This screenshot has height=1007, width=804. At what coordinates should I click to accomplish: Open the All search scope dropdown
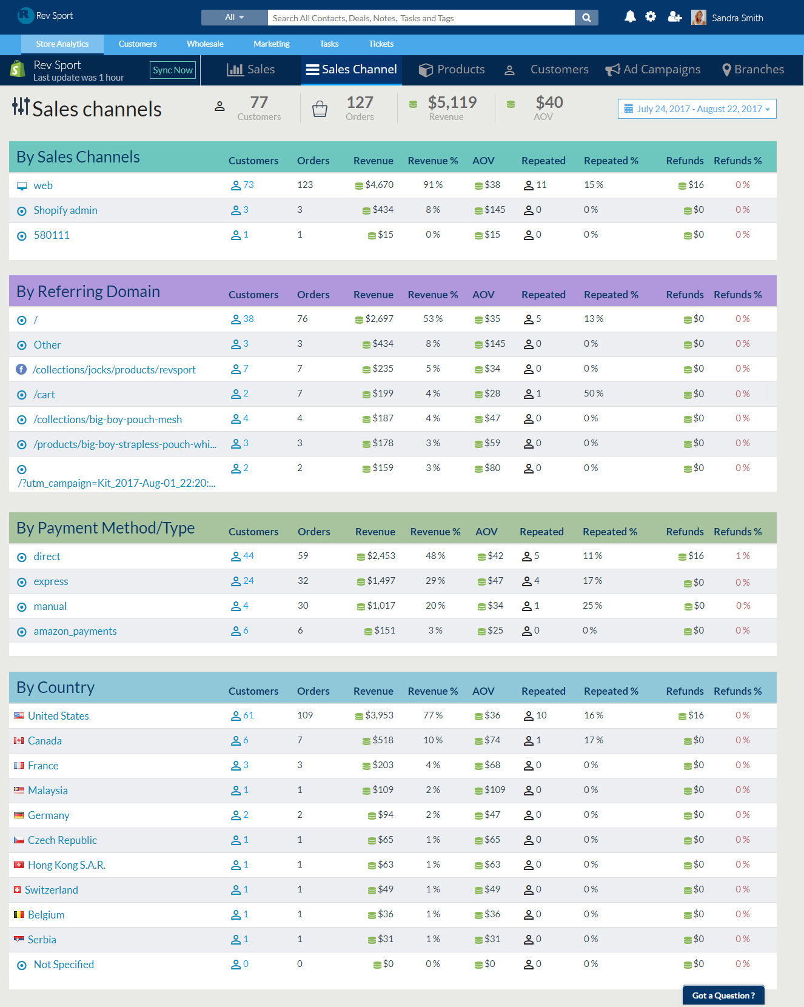tap(234, 18)
